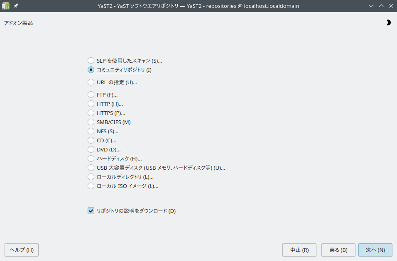Uncheck リポジトリの説明をダウンロード checkbox

click(x=91, y=211)
